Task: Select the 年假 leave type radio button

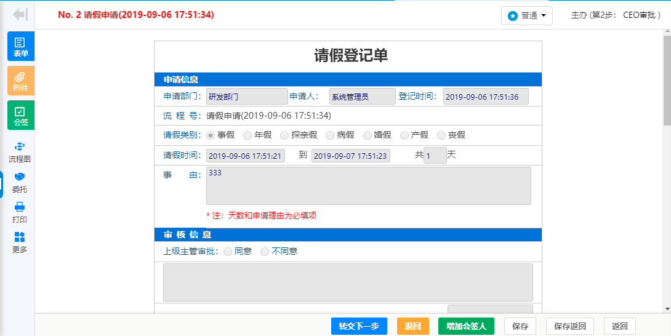Action: (247, 135)
